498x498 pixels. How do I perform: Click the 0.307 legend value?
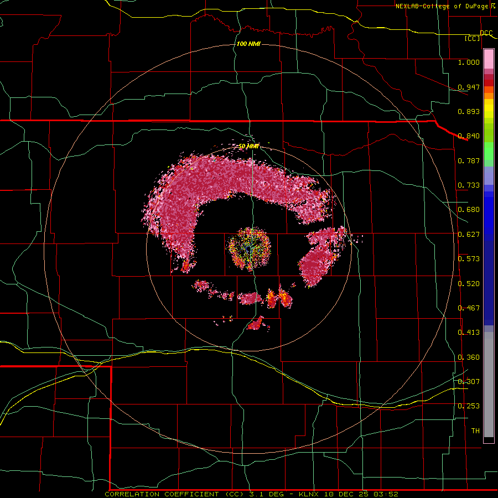pyautogui.click(x=469, y=382)
